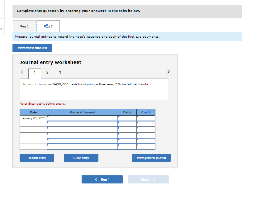
Task: Click the Record entry button
Action: [37, 158]
